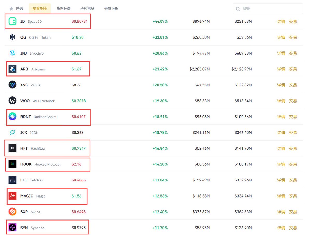Open 详情 for Hashflow

[281, 148]
